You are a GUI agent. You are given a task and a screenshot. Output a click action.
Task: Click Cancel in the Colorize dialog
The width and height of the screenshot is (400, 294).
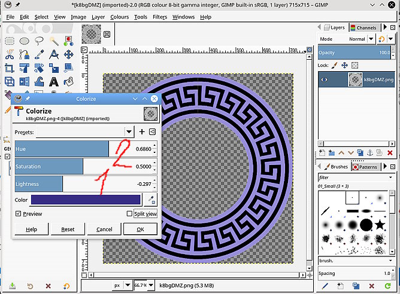click(x=104, y=229)
